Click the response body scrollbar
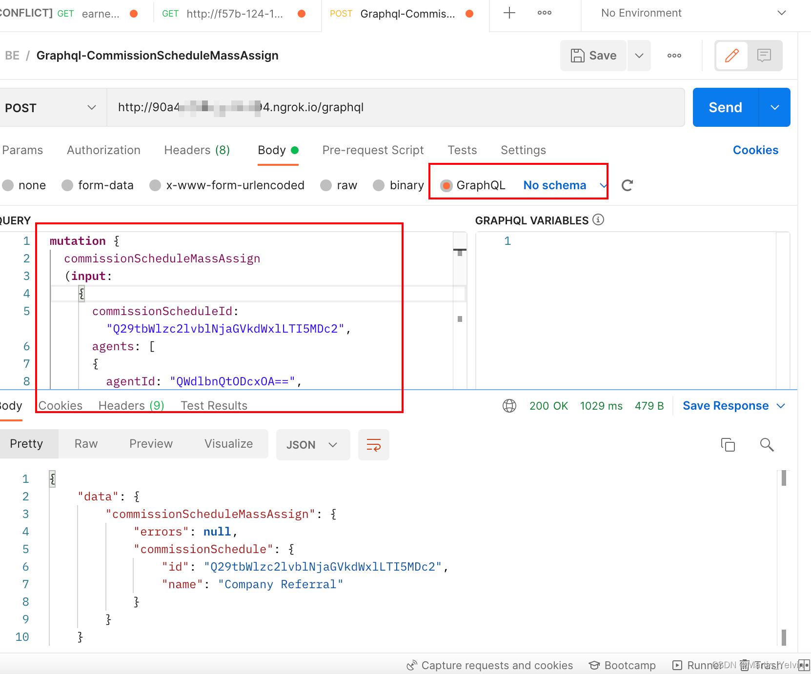Screen dimensions: 811x674 coord(784,558)
